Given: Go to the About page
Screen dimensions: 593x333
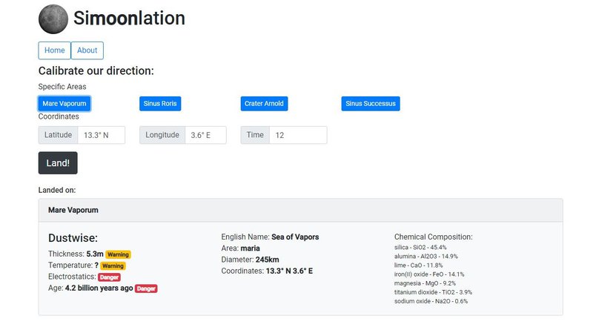Looking at the screenshot, I should 87,50.
